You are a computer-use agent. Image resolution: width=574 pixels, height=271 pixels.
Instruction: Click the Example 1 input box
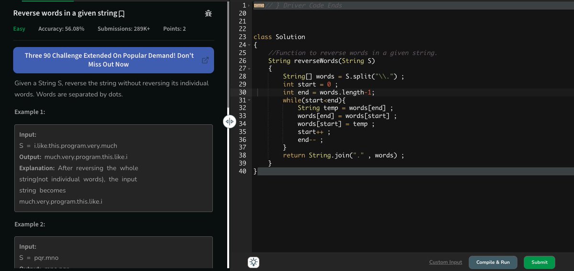point(113,168)
